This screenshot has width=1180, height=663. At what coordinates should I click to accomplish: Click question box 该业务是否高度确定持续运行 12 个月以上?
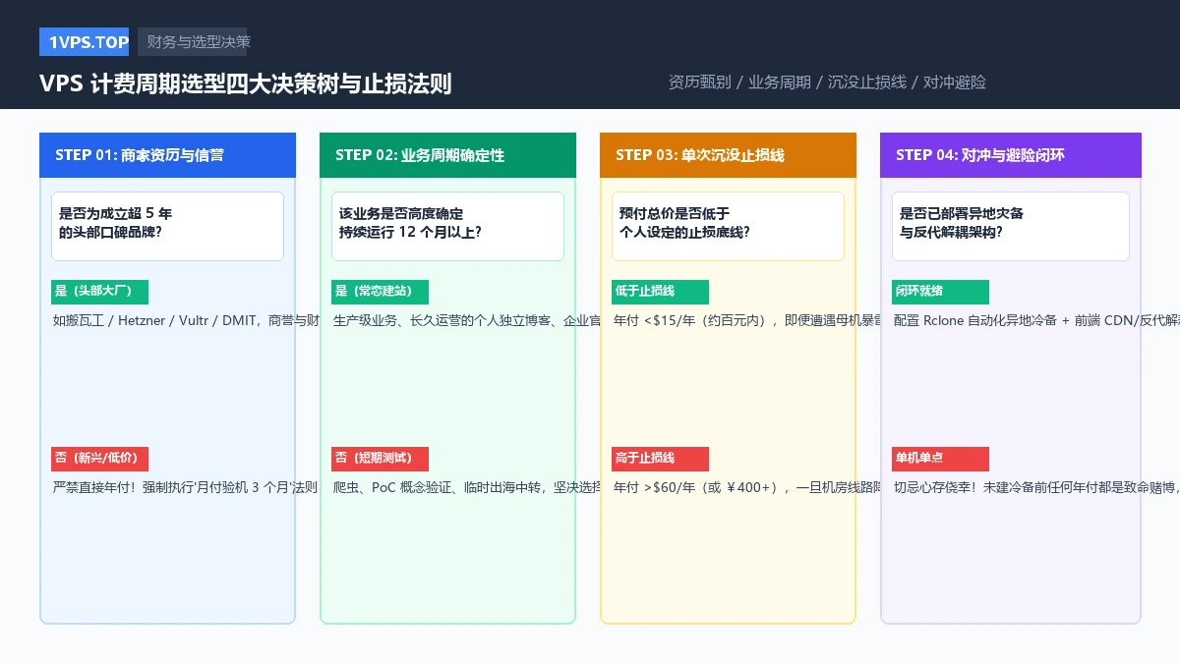pyautogui.click(x=447, y=226)
